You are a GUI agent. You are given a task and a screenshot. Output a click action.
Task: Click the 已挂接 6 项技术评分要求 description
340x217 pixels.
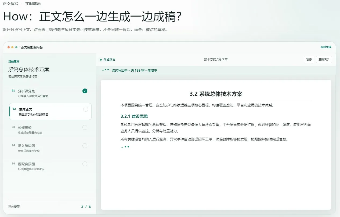pos(33,96)
